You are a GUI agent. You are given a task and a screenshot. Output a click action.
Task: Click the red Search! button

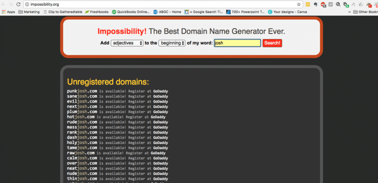coord(272,43)
